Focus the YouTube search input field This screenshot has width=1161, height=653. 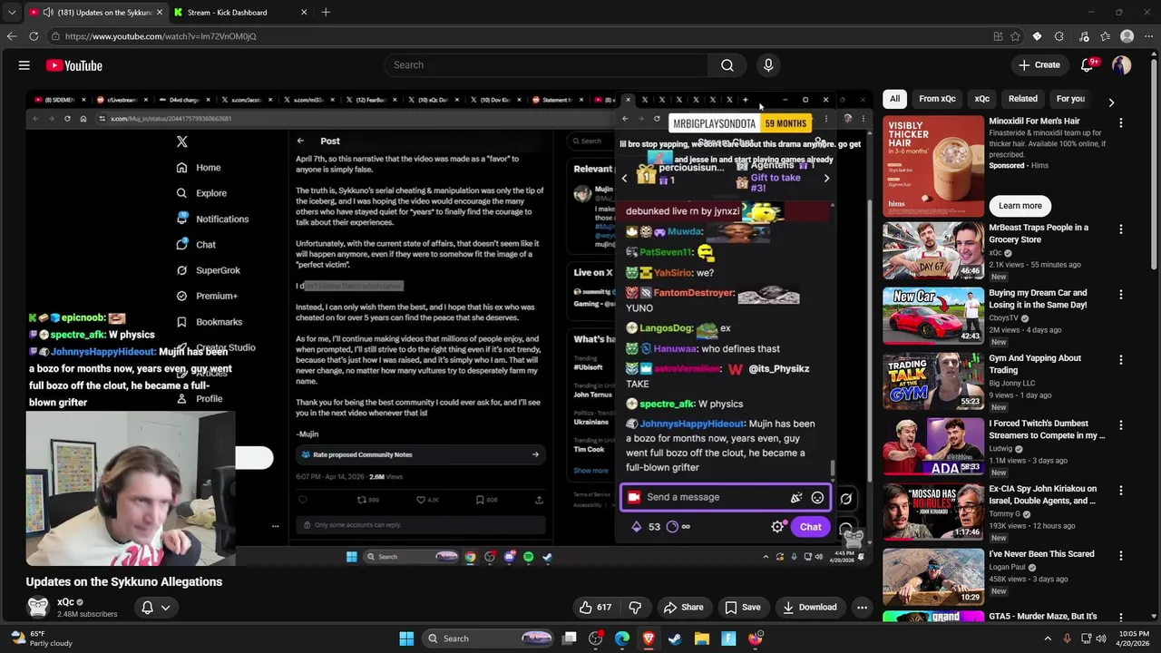(546, 65)
